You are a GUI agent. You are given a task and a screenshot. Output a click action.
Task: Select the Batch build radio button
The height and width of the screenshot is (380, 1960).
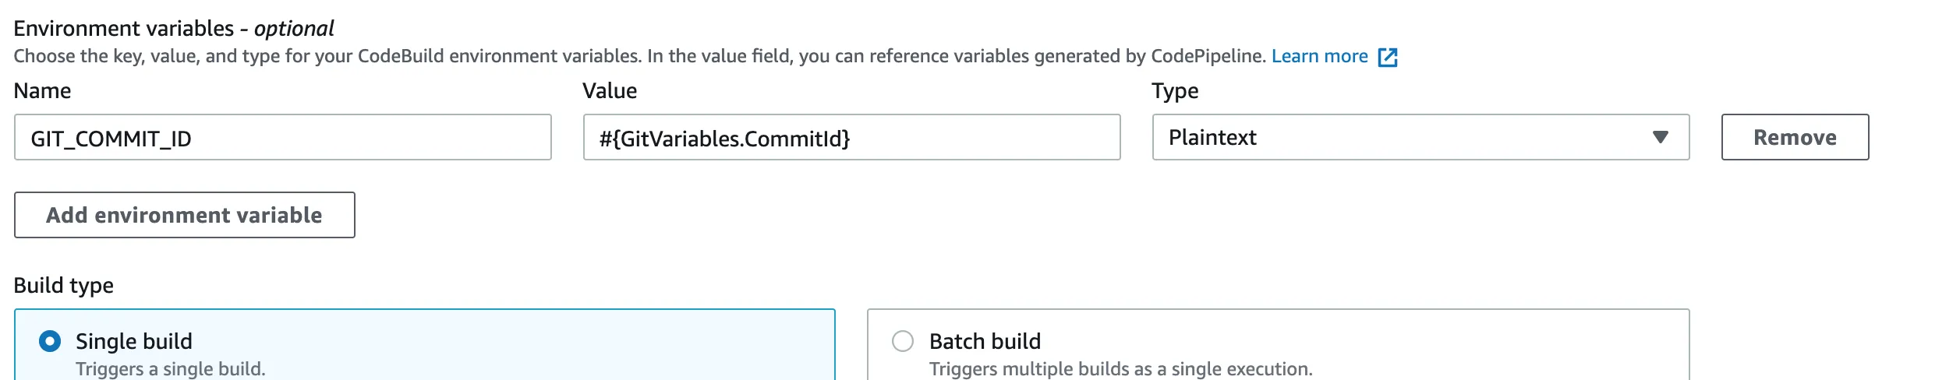tap(902, 341)
